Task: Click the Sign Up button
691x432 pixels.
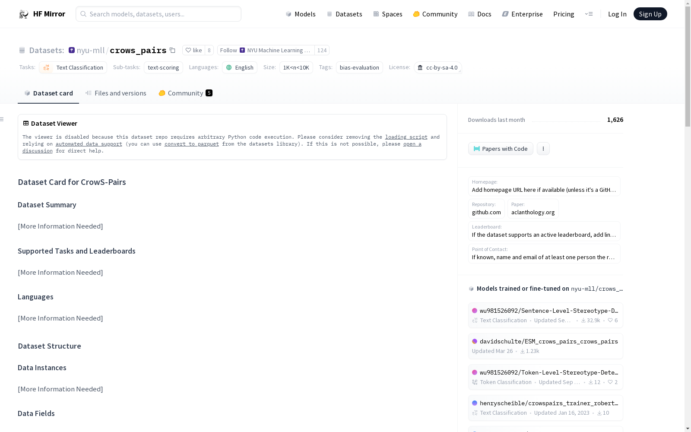Action: pyautogui.click(x=650, y=14)
